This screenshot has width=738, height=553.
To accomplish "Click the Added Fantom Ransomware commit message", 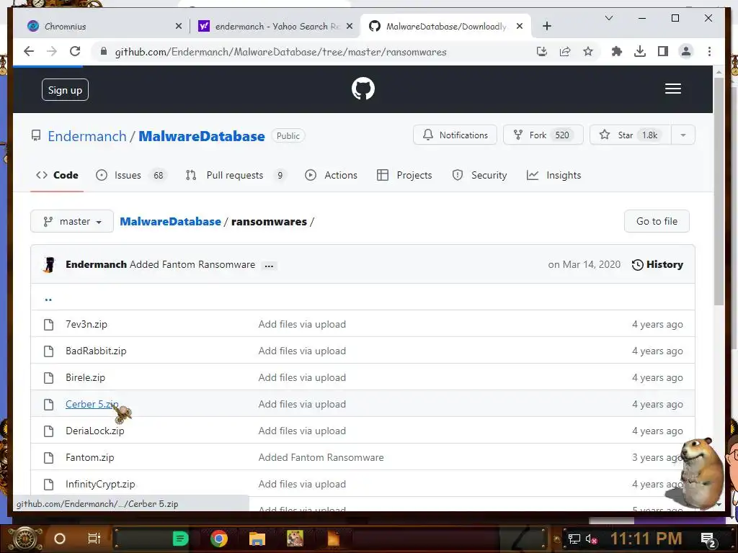I will pyautogui.click(x=192, y=264).
